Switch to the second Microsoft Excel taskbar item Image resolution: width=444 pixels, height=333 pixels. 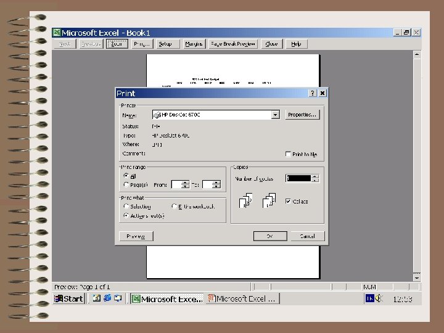[x=243, y=298]
